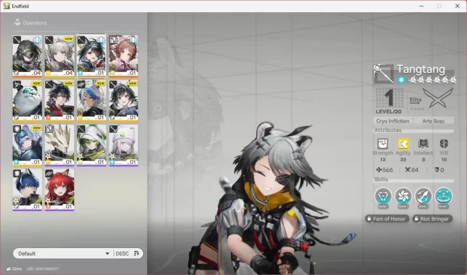Select the red-haired girl operator card
467x275 pixels.
pos(59,190)
